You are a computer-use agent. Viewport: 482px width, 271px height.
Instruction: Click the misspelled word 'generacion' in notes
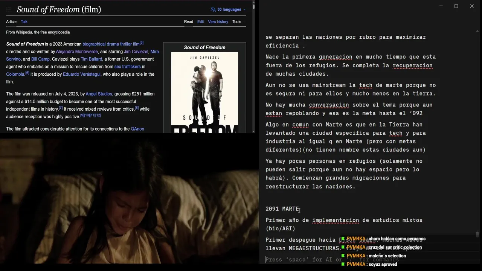(336, 57)
